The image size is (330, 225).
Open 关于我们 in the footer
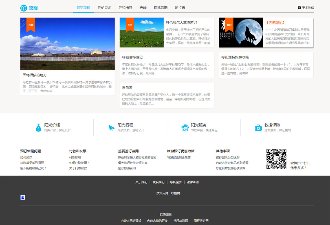coord(141,182)
